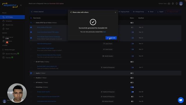The image size is (186, 105).
Task: Click the Redirect Request rule type badge
Action: 108,101
